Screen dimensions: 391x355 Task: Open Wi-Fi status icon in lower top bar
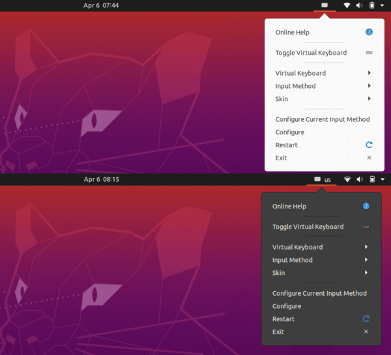point(347,179)
